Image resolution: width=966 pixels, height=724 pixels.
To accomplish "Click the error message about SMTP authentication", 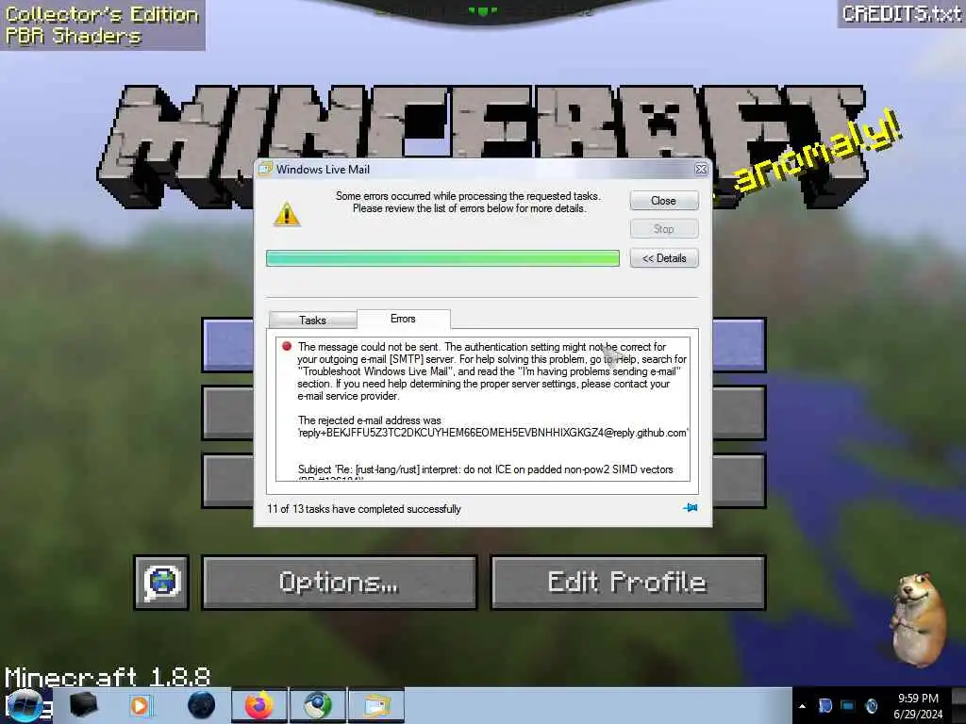I will point(491,371).
